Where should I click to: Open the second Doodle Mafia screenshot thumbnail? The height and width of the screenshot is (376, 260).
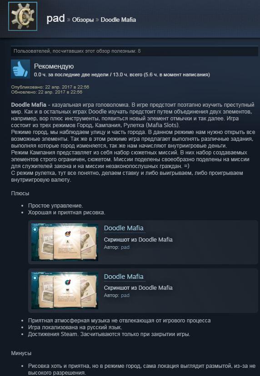point(65,290)
